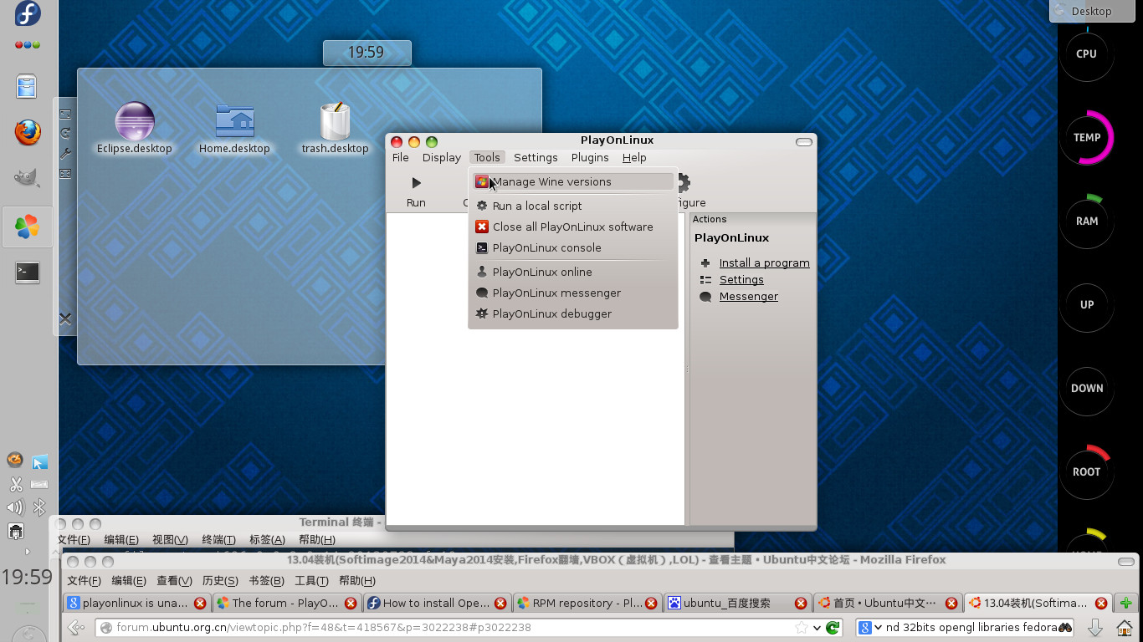The width and height of the screenshot is (1143, 642).
Task: Open 文件(F) menu in Terminal window
Action: pyautogui.click(x=73, y=540)
